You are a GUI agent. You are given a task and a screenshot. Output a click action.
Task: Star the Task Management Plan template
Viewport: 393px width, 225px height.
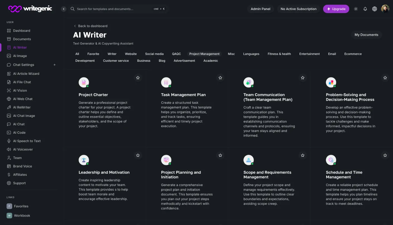pos(220,78)
